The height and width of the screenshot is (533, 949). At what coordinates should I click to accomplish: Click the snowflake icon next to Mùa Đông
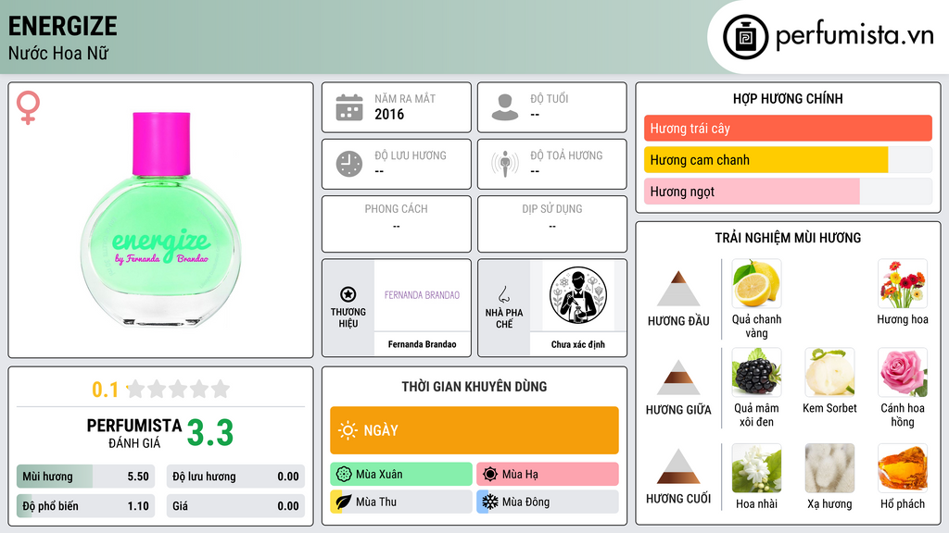(490, 502)
